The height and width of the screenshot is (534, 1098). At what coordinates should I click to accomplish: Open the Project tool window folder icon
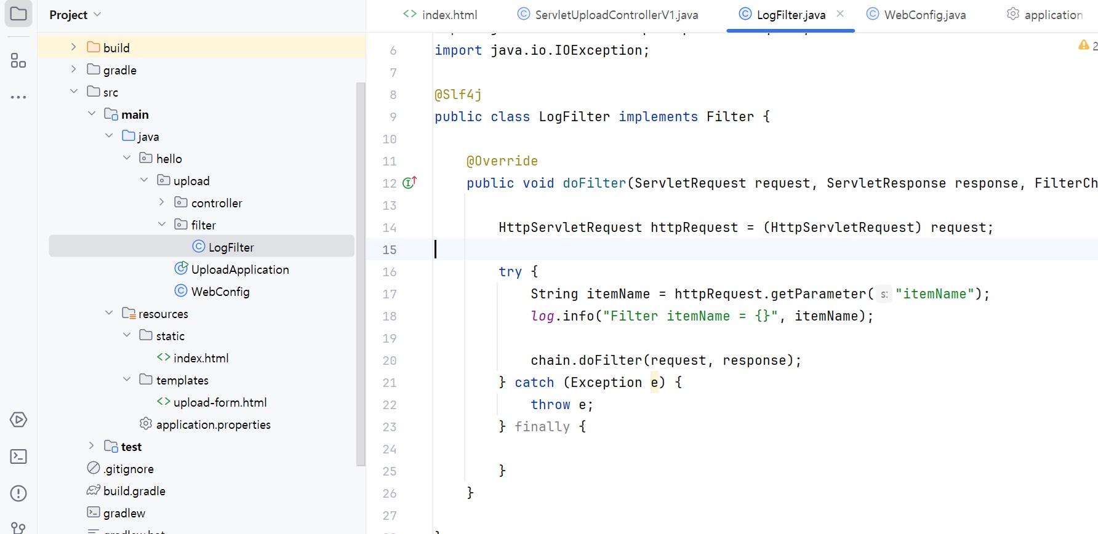(x=18, y=14)
